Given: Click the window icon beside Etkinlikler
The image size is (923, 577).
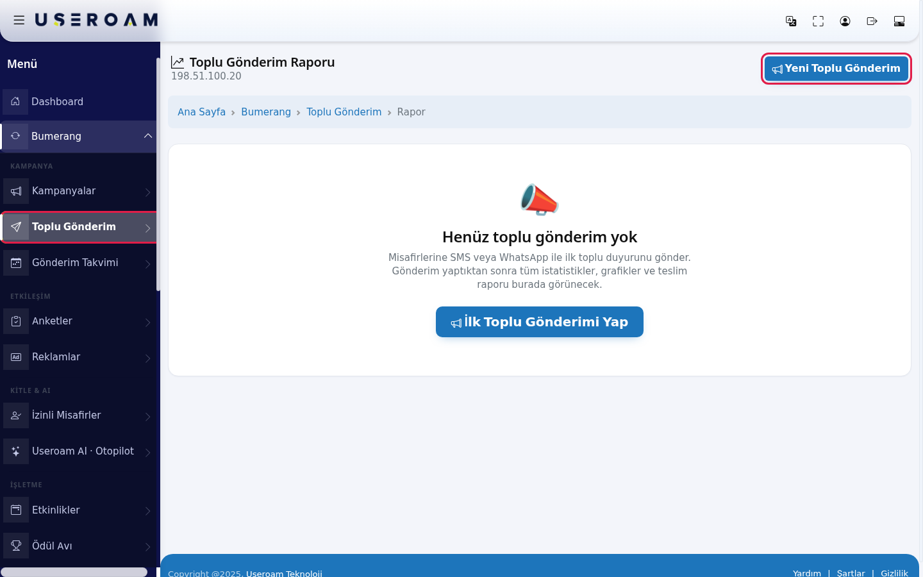Looking at the screenshot, I should pyautogui.click(x=16, y=510).
